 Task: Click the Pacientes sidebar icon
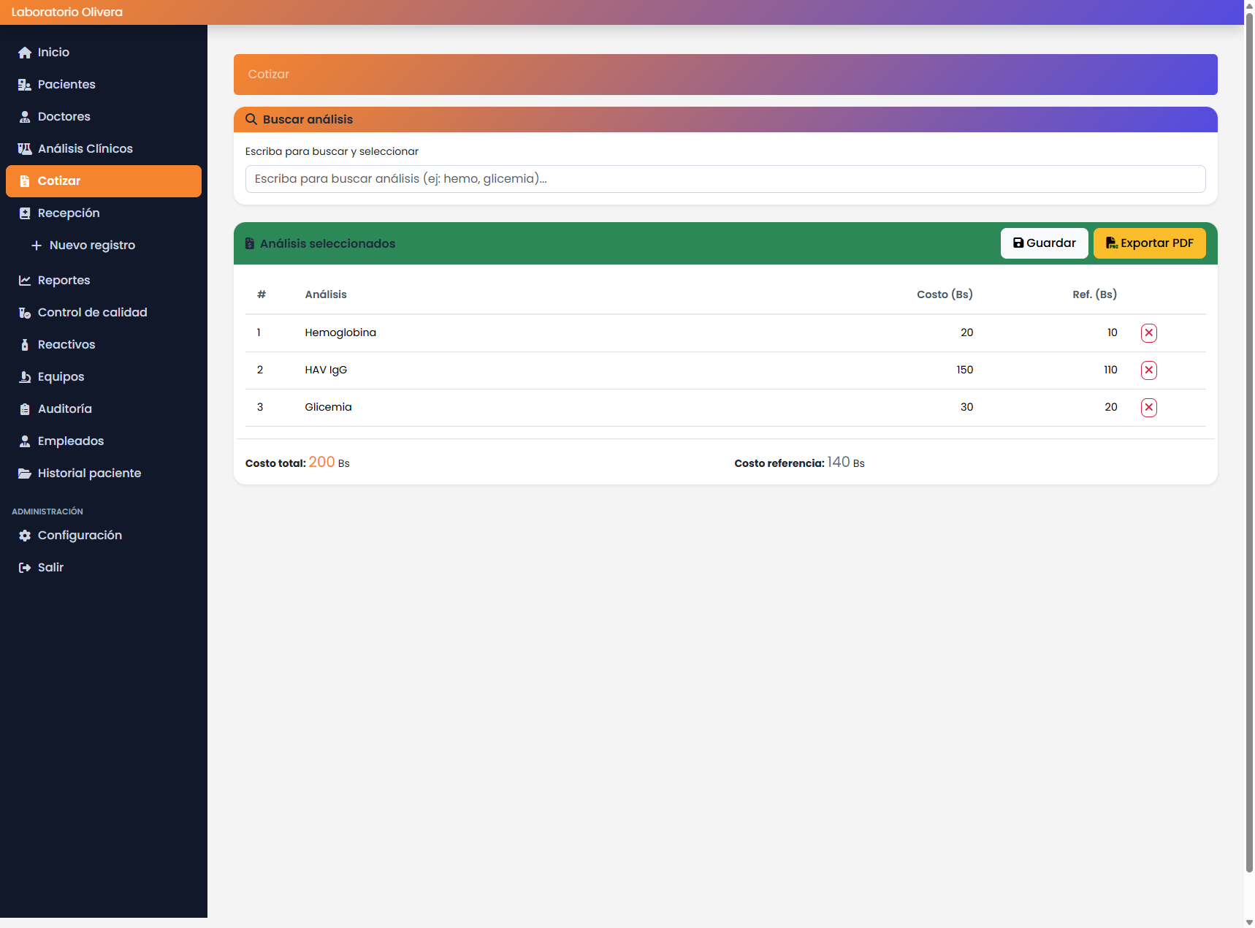coord(25,85)
